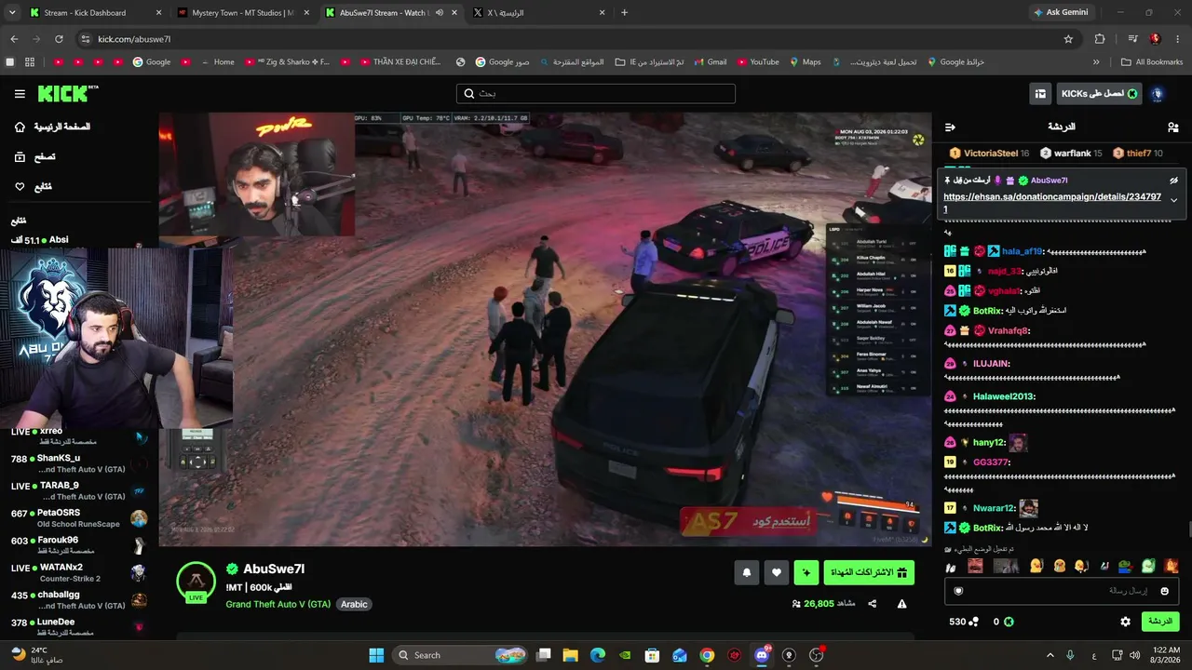
Task: Click the channel points icon showing 530
Action: (974, 622)
